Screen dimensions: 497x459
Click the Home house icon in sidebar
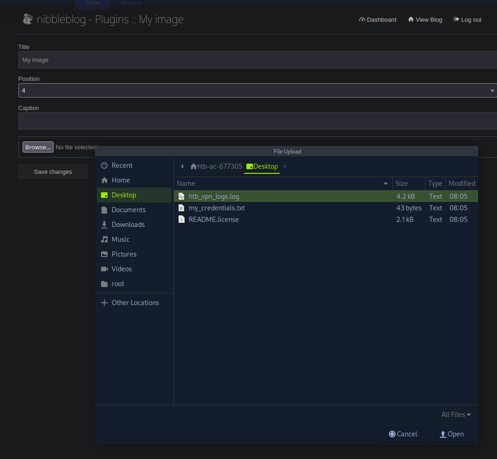pyautogui.click(x=104, y=180)
